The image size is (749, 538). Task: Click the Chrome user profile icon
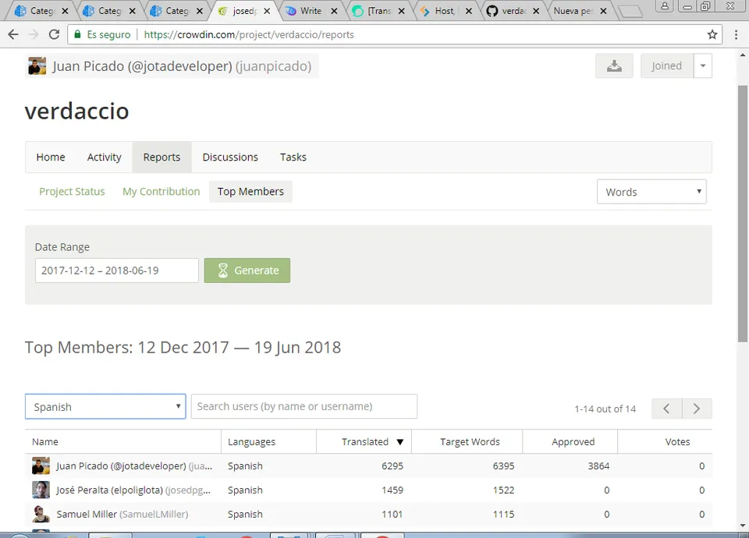665,6
